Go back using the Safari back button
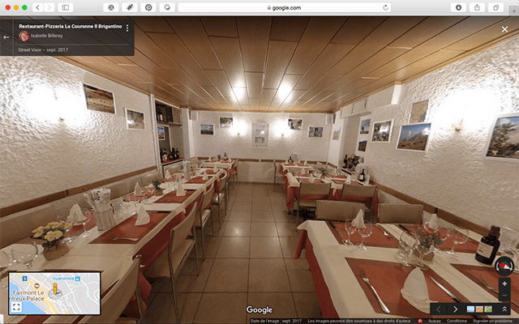 tap(37, 7)
